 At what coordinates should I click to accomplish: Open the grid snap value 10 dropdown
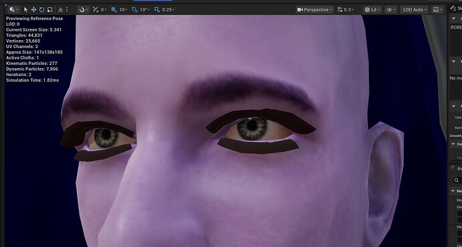tap(123, 10)
